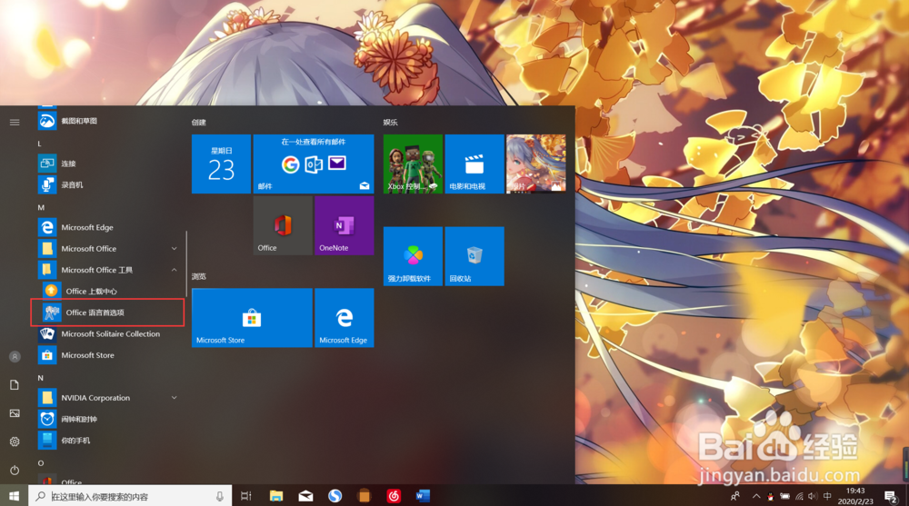Open 闹钟和时钟 alarms and clock
The height and width of the screenshot is (506, 909).
tap(108, 419)
